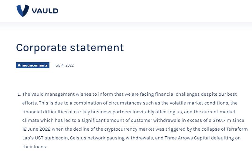Image resolution: width=252 pixels, height=161 pixels.
Task: Click the closing words "their loans."
Action: pyautogui.click(x=35, y=147)
